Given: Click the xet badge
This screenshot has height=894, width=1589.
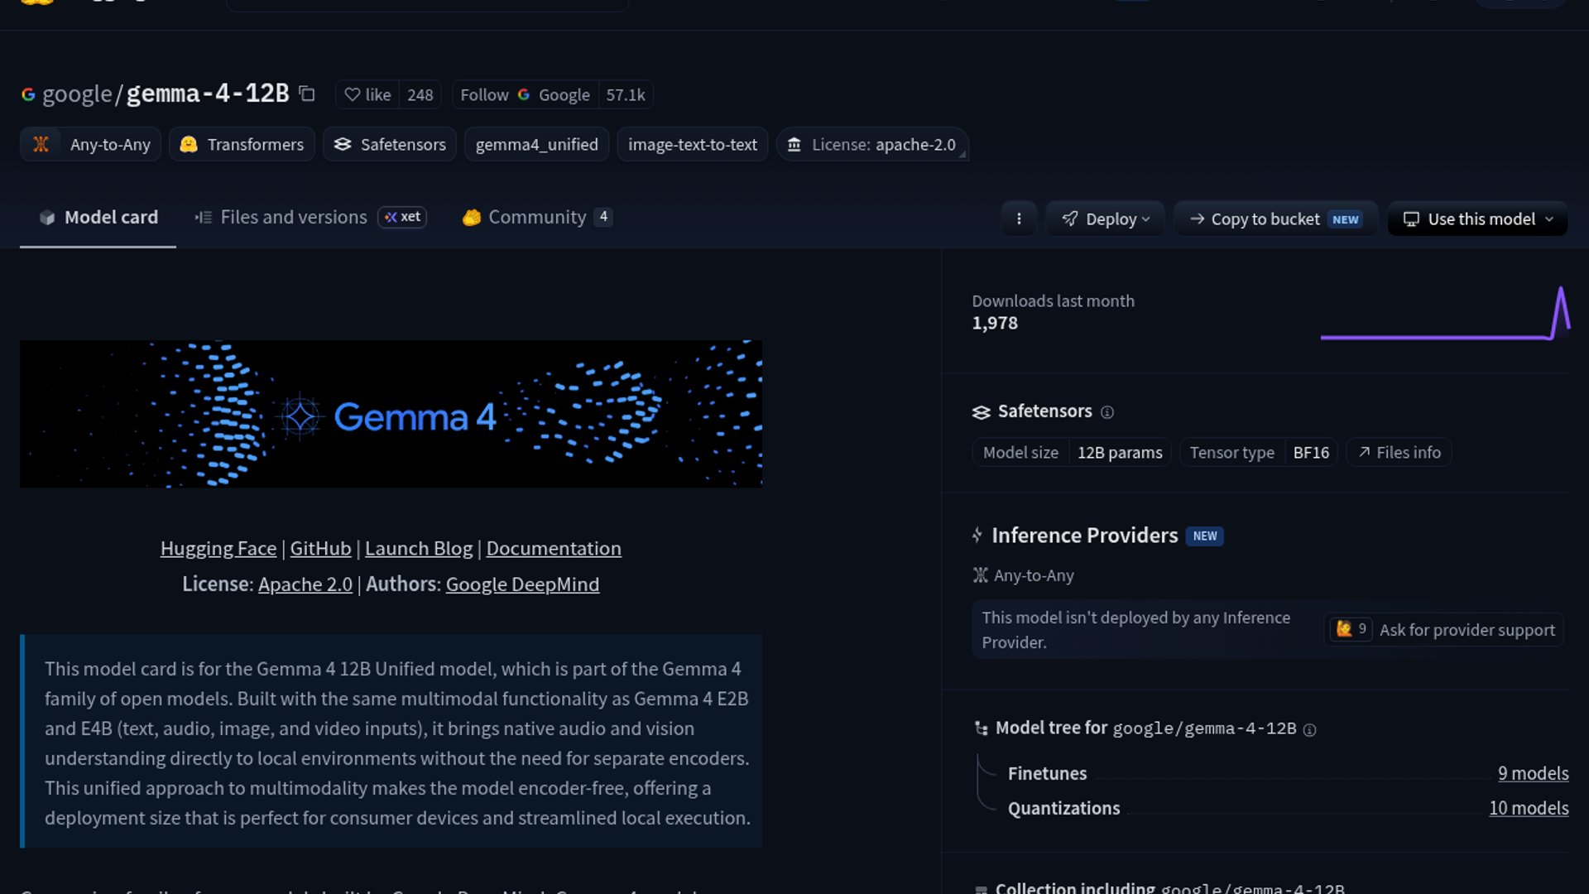Looking at the screenshot, I should 402,217.
